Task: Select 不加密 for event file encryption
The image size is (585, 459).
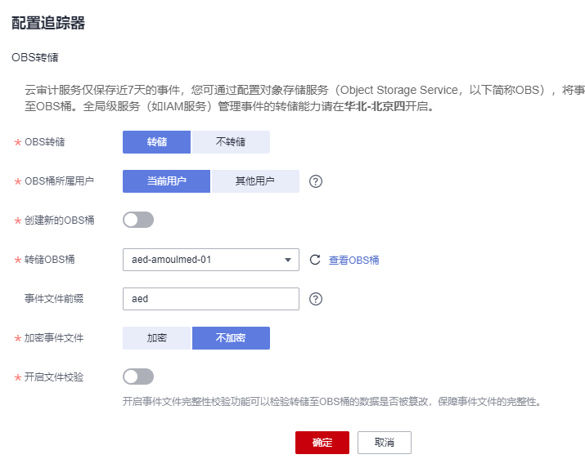Action: click(x=231, y=338)
